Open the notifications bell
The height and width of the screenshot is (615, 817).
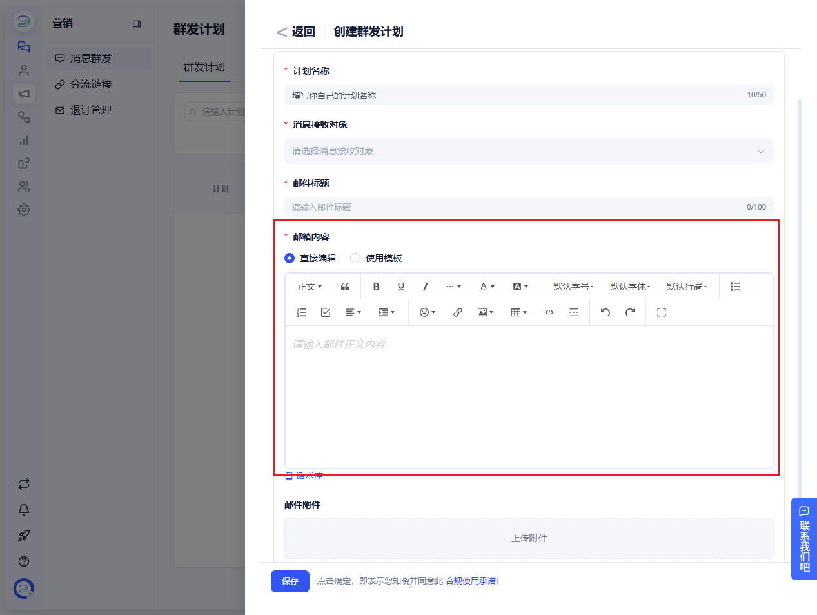24,510
